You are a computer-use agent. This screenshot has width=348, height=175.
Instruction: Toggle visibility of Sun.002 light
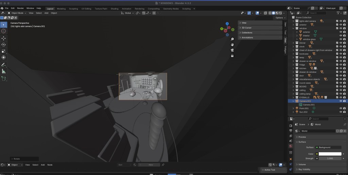(341, 112)
